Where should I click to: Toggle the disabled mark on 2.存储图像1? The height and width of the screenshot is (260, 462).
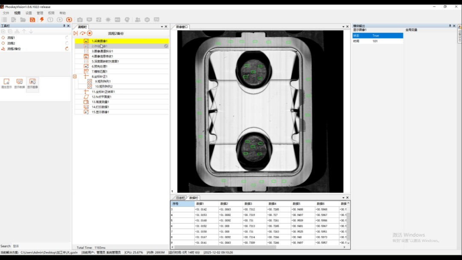click(166, 46)
